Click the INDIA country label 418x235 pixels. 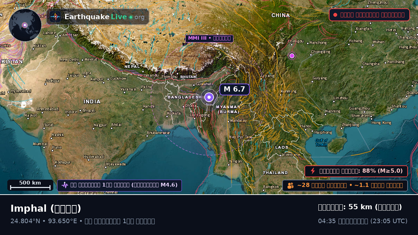[x=92, y=102]
